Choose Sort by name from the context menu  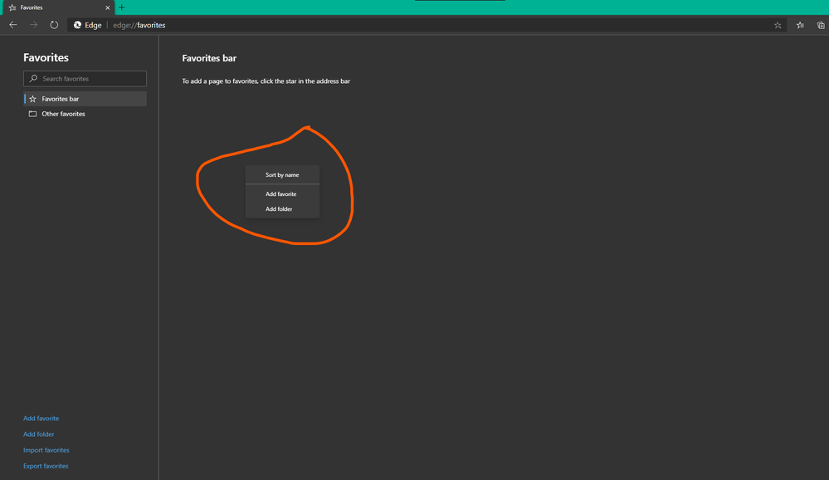click(x=282, y=174)
